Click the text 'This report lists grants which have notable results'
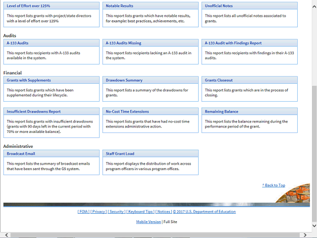This screenshot has height=238, width=317. click(x=148, y=16)
